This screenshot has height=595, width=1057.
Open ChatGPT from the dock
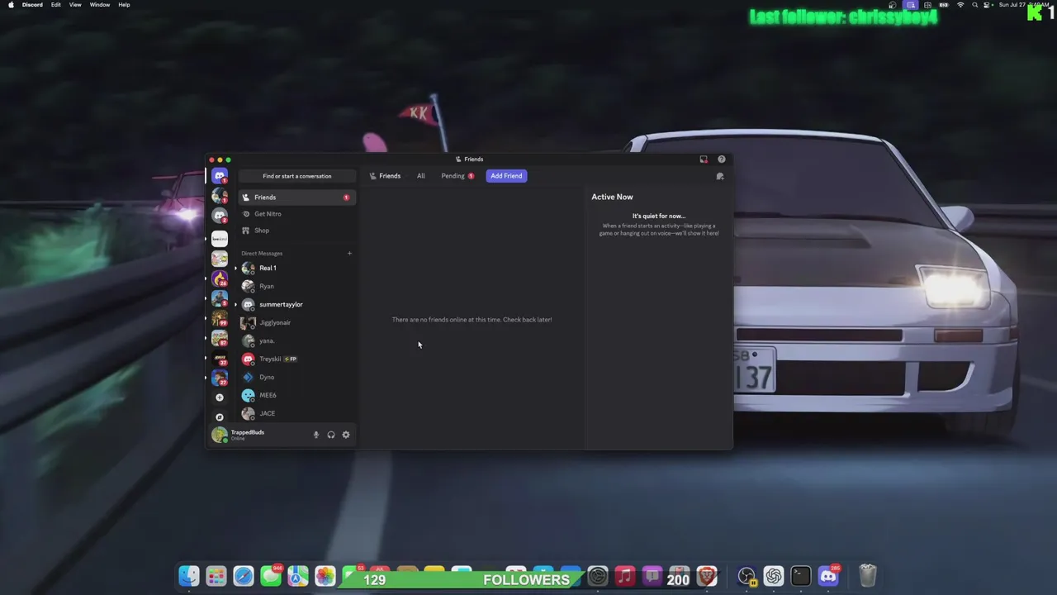click(x=773, y=576)
